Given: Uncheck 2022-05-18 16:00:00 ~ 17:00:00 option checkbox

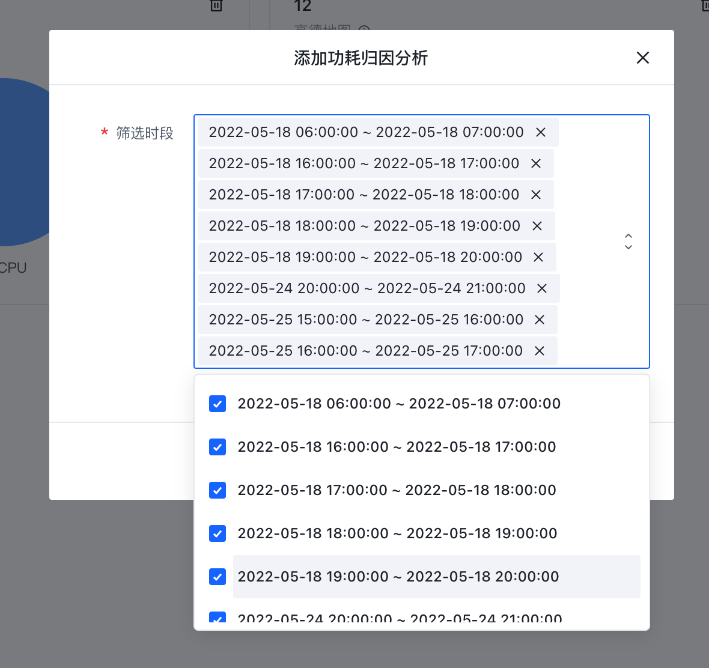Looking at the screenshot, I should click(218, 447).
